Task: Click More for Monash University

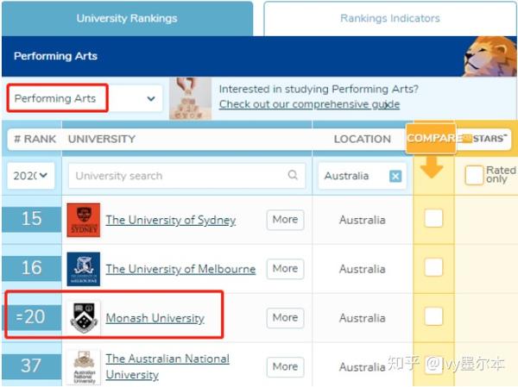Action: [x=285, y=318]
